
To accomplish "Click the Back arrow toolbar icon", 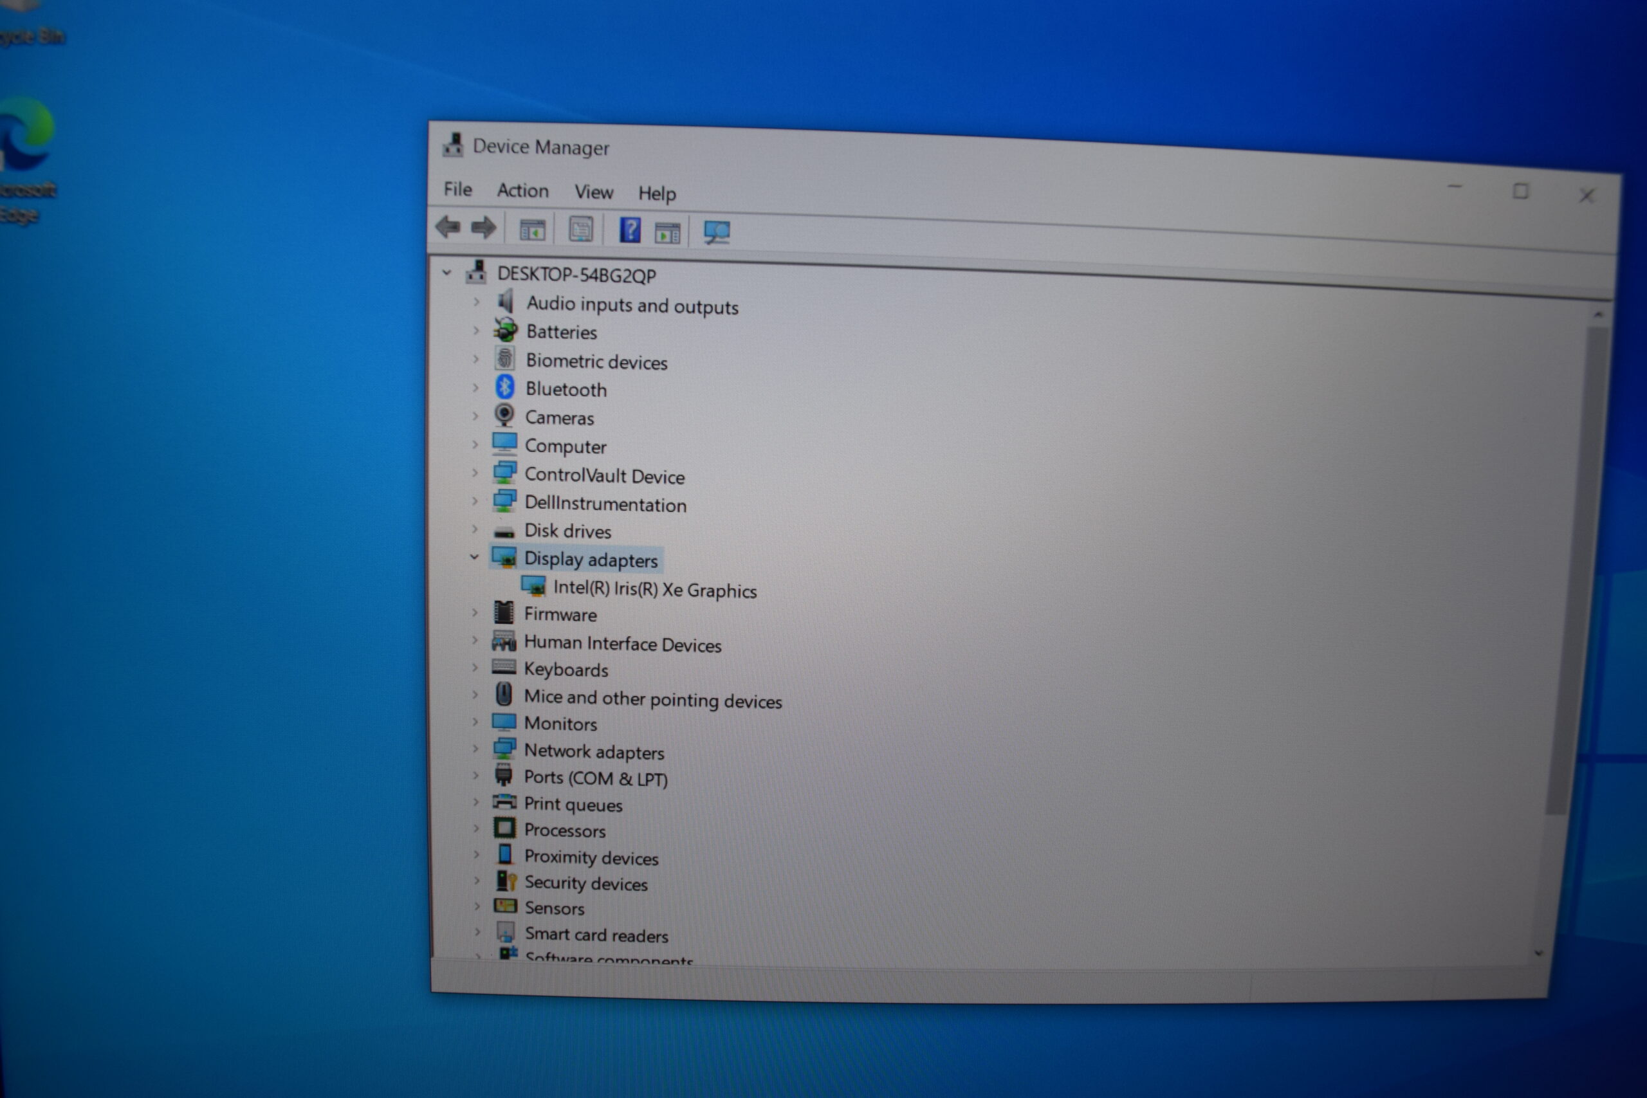I will tap(448, 227).
